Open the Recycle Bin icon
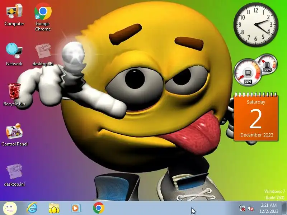Viewport: 287px width, 215px height. tap(14, 95)
